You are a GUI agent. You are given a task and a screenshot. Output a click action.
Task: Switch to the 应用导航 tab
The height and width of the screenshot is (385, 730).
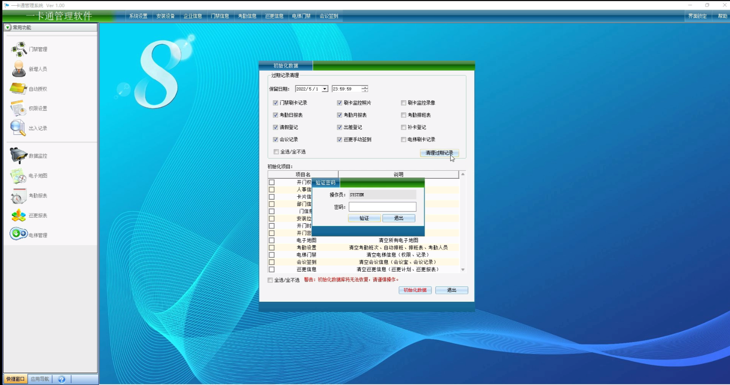pyautogui.click(x=40, y=379)
